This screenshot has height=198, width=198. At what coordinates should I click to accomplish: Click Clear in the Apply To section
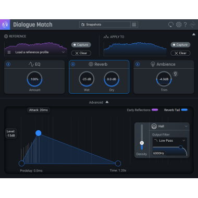pyautogui.click(x=180, y=53)
